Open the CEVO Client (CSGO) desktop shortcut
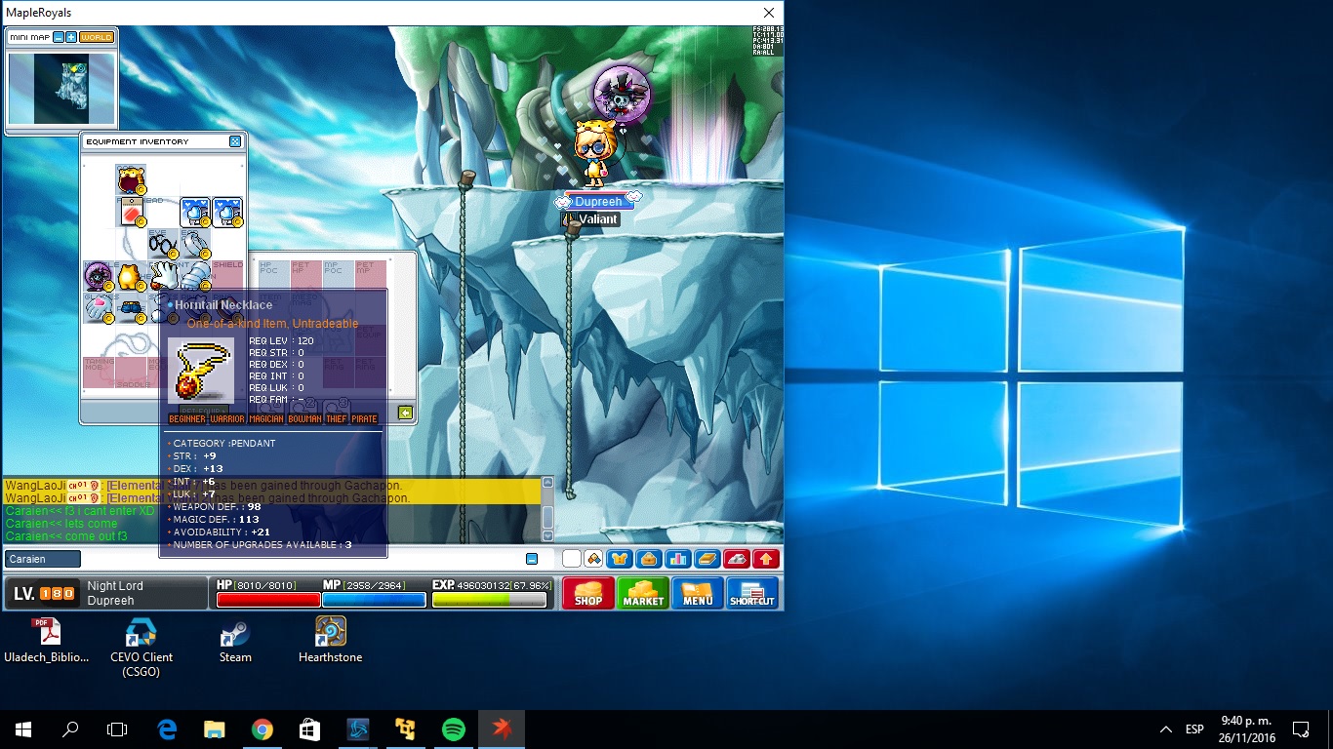 141,646
